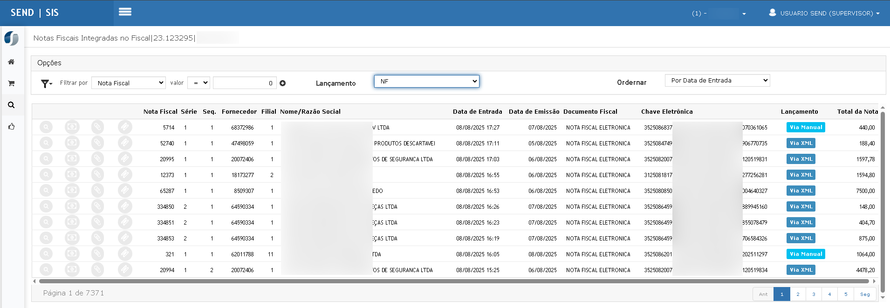The width and height of the screenshot is (890, 308).
Task: Click the money icon for nota 52740
Action: 72,143
